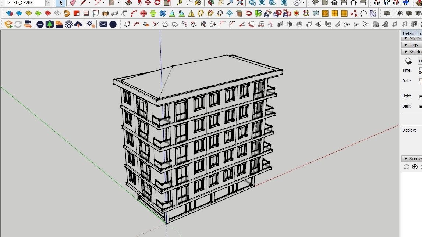Open the About info circle icon
422x237 pixels.
[x=113, y=25]
